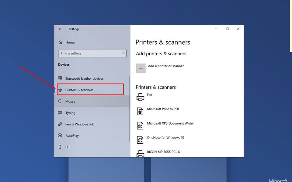
Task: Click the AutoPlay sidebar icon
Action: point(60,136)
